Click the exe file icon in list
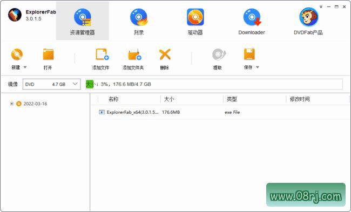The image size is (351, 212). (x=102, y=112)
